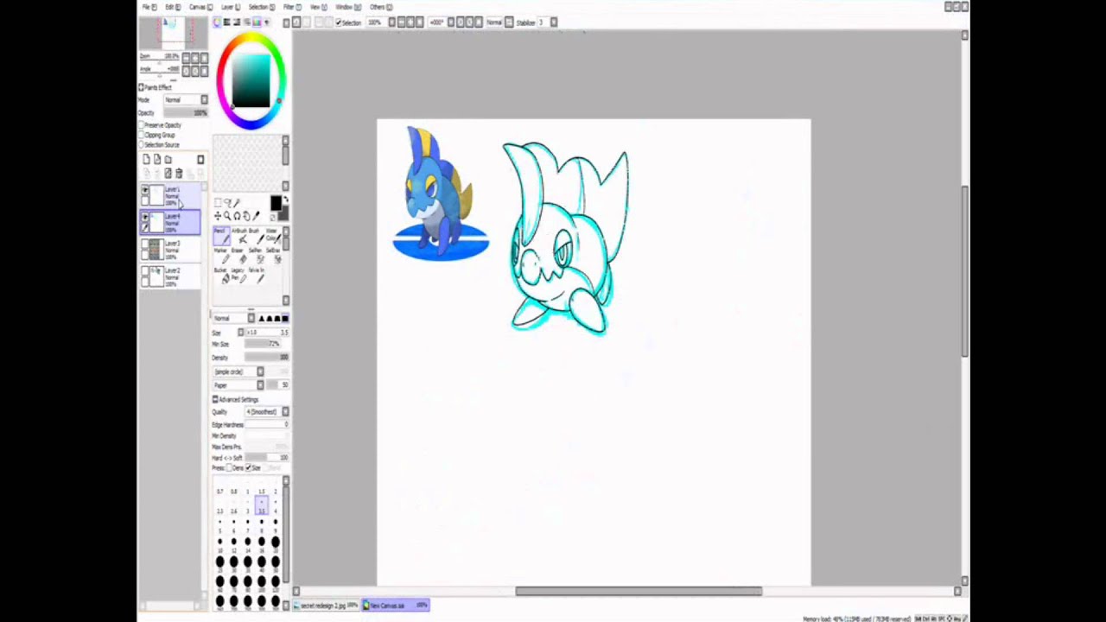Select the rotate canvas tool

237,216
